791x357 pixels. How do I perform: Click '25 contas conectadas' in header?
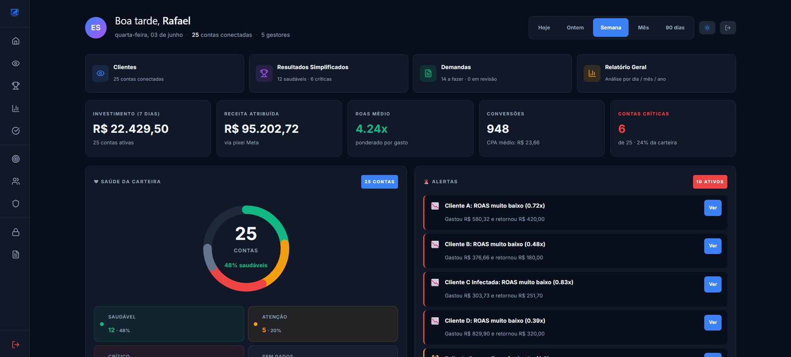222,35
